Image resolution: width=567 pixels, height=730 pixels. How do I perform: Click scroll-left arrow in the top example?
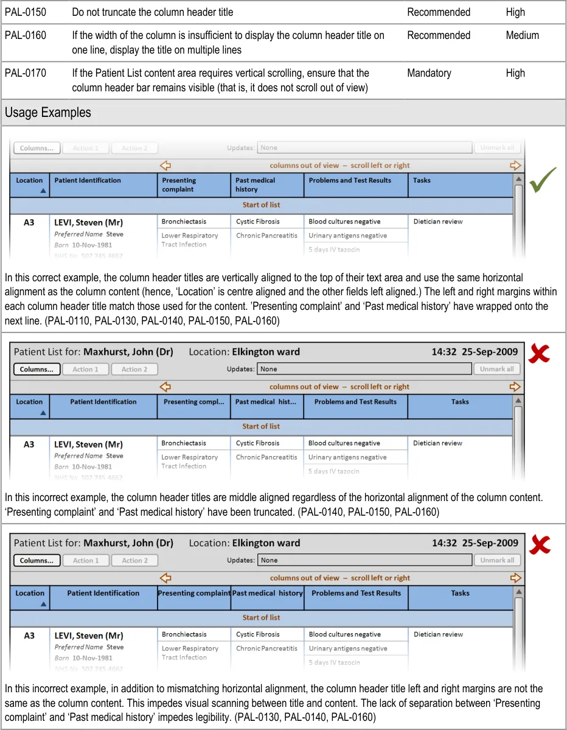point(165,166)
